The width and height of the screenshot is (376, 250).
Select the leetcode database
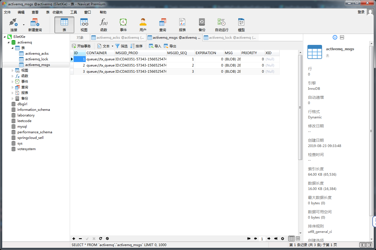tap(24, 121)
